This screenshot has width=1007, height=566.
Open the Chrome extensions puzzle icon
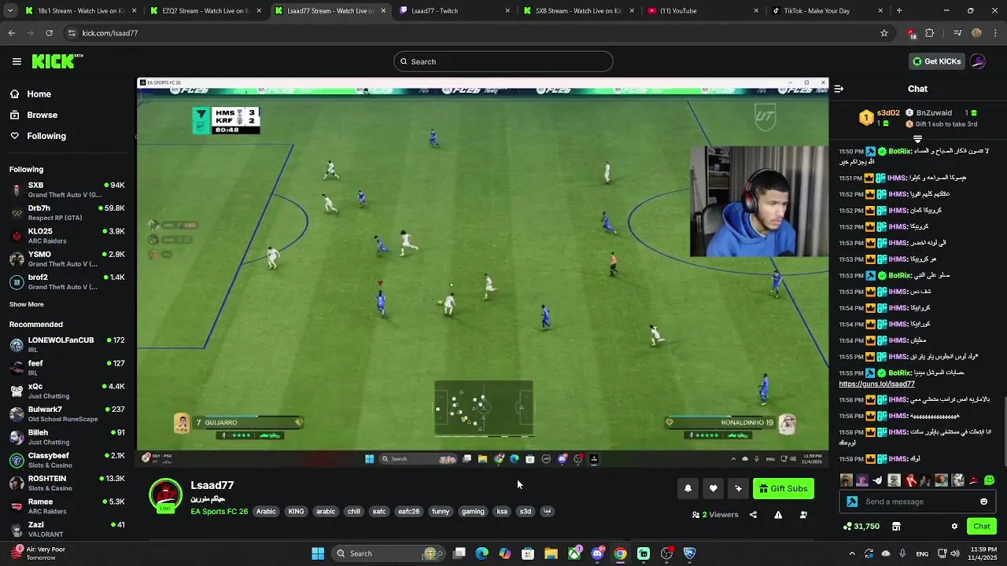930,33
